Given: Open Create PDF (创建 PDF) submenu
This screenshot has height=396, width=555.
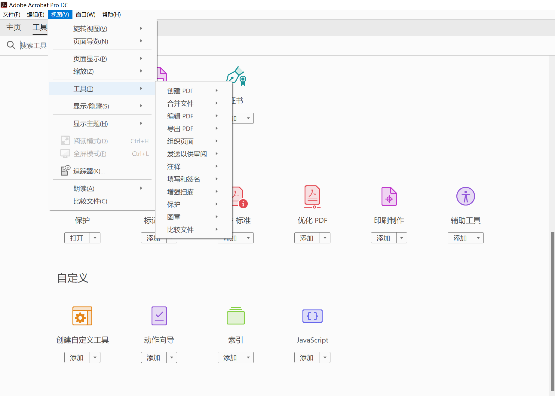Looking at the screenshot, I should coord(194,91).
